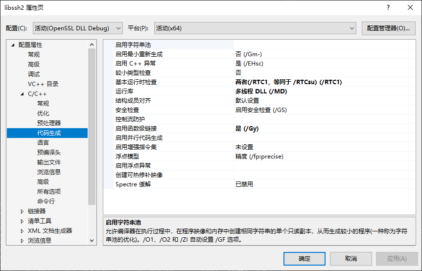Click the 默认设置 value
Viewport: 422px width, 271px height.
247,101
